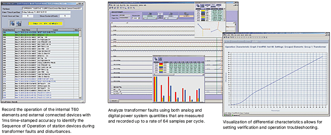Click the left icon in the harmonics panel

click(155, 59)
